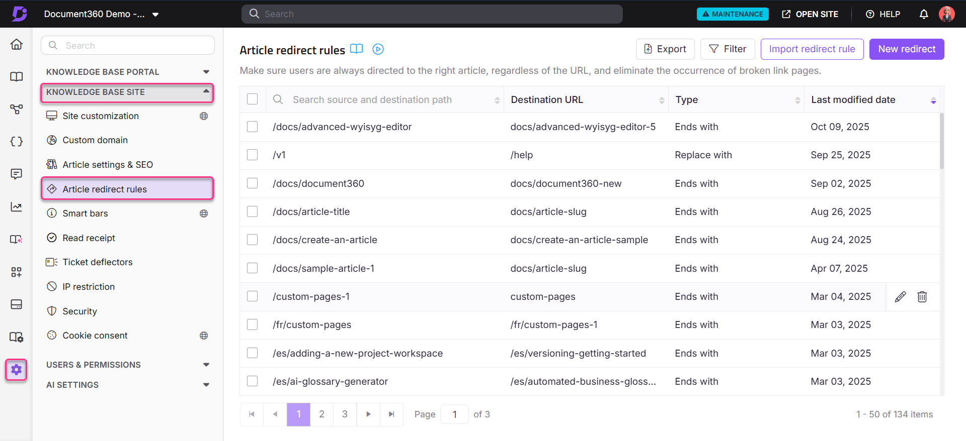Expand the USERS & PERMISSIONS section

pos(206,365)
